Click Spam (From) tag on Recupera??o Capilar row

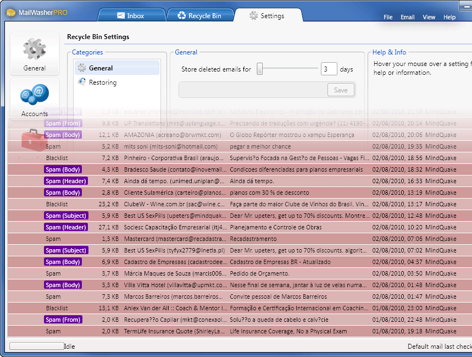pos(63,320)
